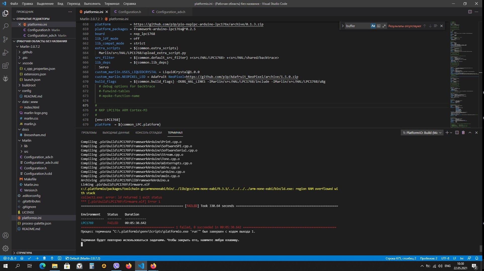
Task: Go to previous match in find widget
Action: (x=424, y=26)
